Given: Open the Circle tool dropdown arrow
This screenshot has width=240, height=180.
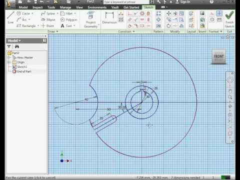Looking at the screenshot, I should pyautogui.click(x=32, y=13).
